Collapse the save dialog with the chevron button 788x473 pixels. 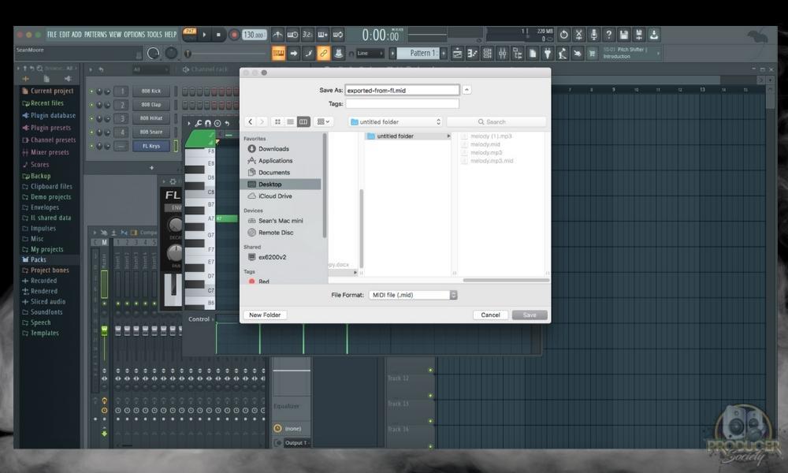(466, 90)
